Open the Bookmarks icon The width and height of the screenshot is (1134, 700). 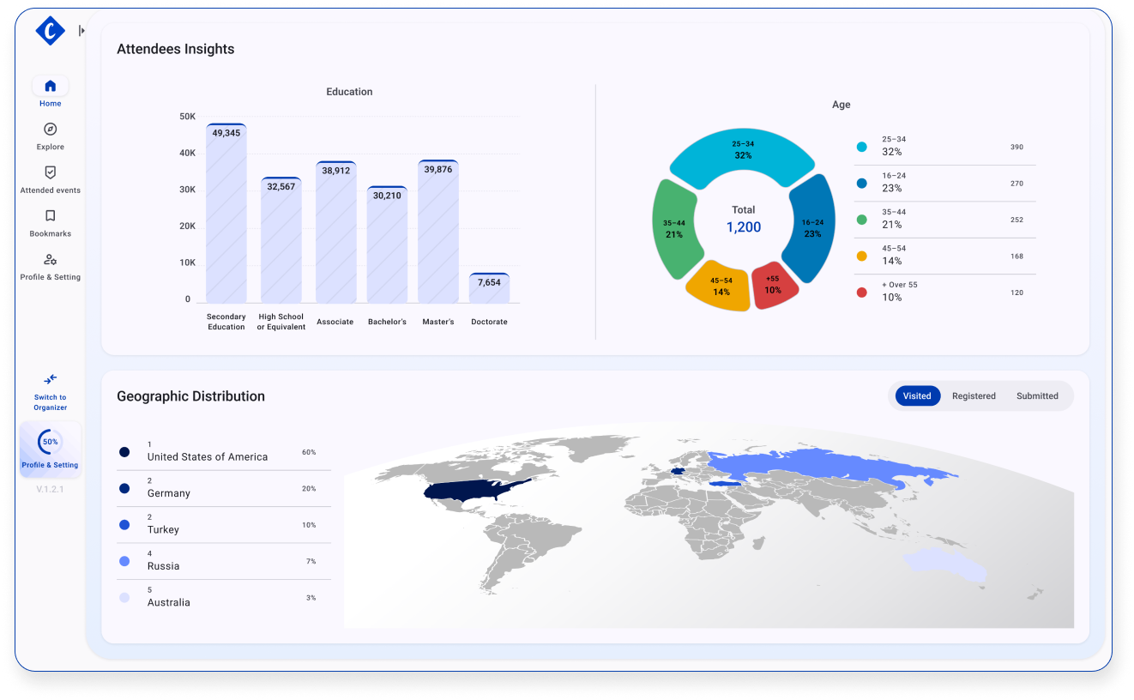[50, 216]
